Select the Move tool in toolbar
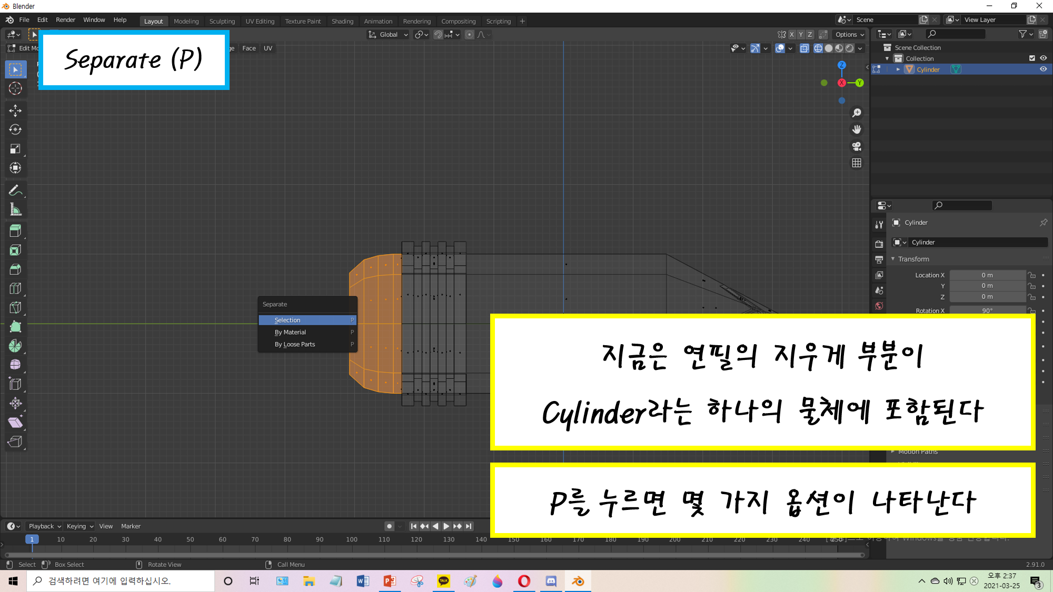Viewport: 1053px width, 592px height. click(x=15, y=111)
